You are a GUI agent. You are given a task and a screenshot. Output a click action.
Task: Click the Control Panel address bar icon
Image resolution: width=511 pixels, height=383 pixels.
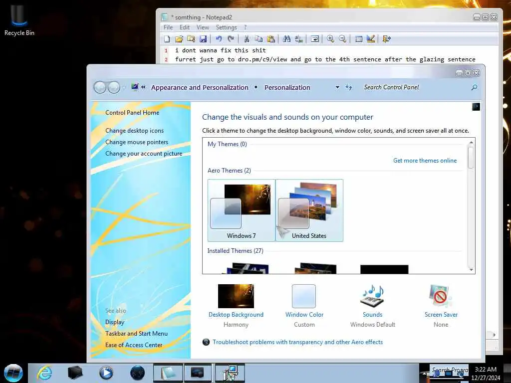[135, 87]
